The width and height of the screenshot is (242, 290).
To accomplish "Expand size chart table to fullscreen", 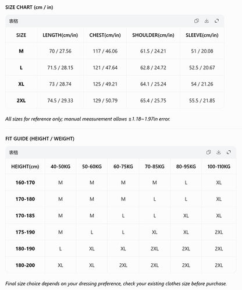I will pyautogui.click(x=217, y=21).
